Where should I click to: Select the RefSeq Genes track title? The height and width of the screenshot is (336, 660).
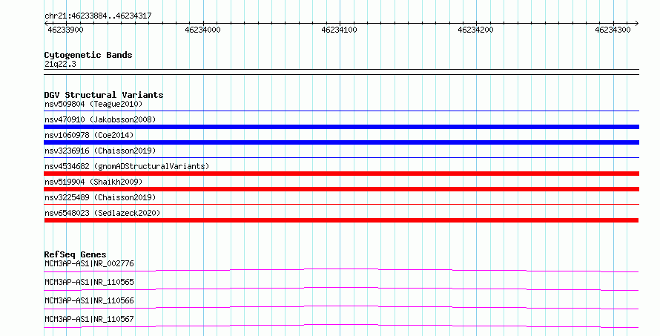[x=75, y=254]
